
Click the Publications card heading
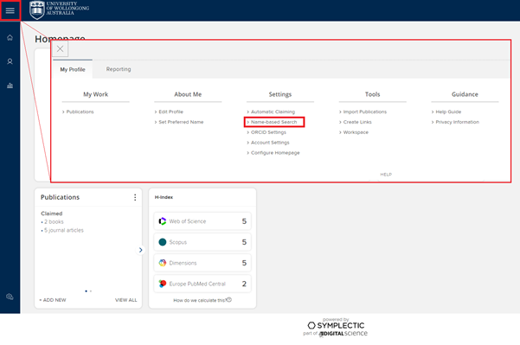tap(60, 197)
